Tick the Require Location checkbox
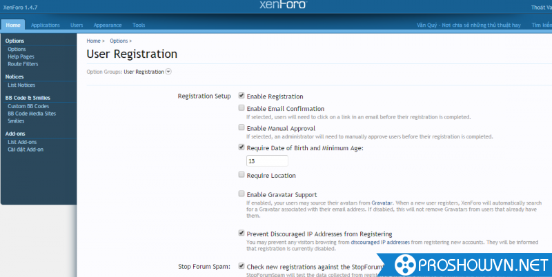 tap(241, 176)
